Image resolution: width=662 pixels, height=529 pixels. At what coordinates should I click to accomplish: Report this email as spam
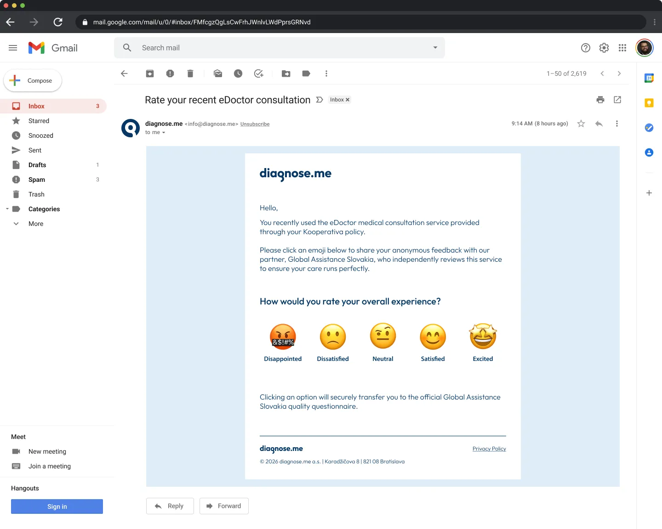pos(170,73)
